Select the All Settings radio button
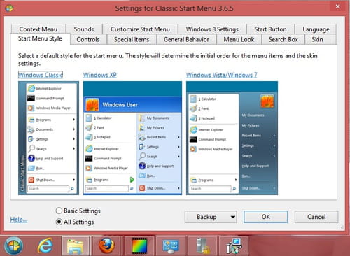 (59, 222)
